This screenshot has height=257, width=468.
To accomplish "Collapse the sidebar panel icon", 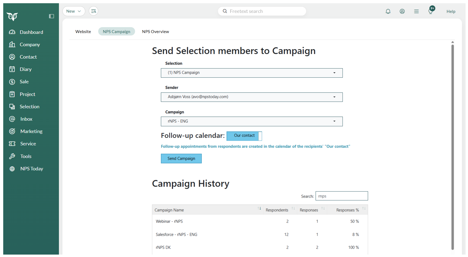I will coord(51,16).
